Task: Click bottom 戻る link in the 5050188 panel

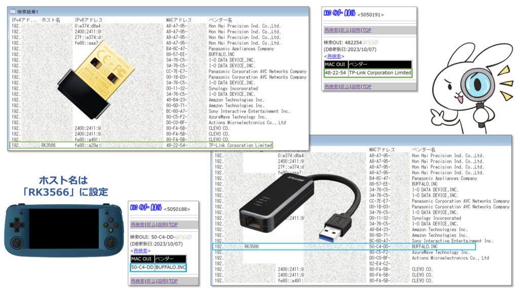Action: pos(151,281)
